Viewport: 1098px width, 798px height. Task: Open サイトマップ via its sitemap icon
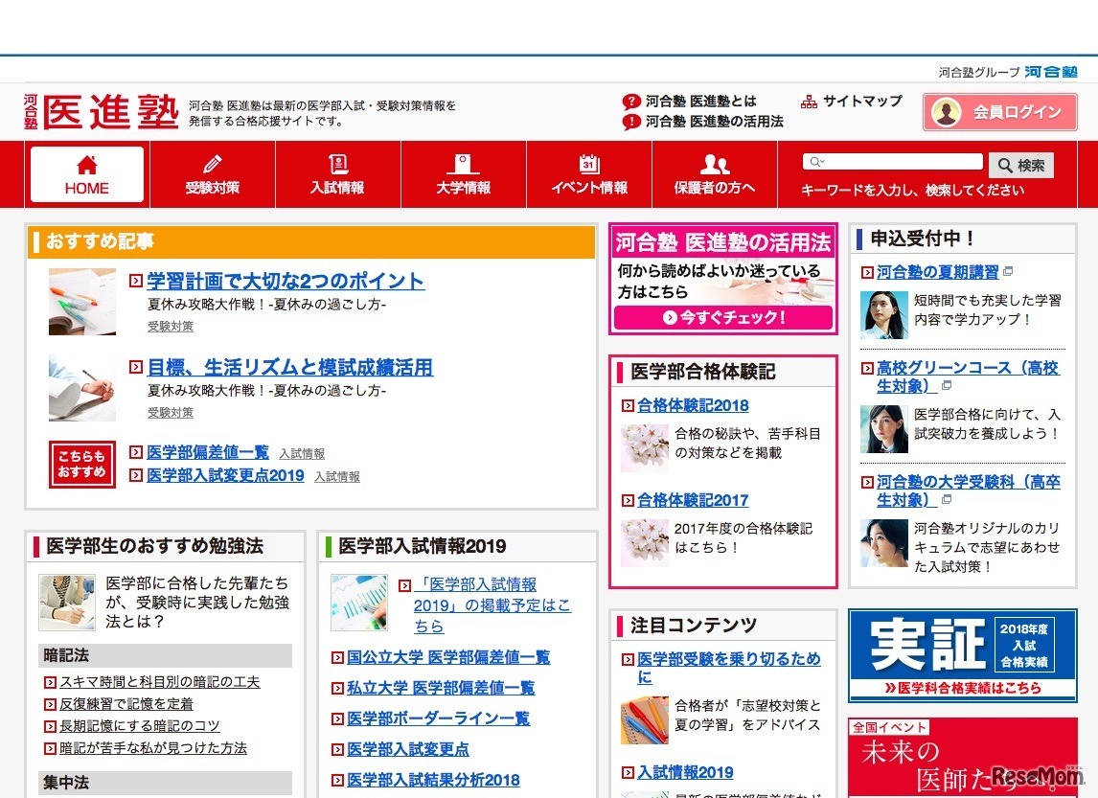click(810, 101)
